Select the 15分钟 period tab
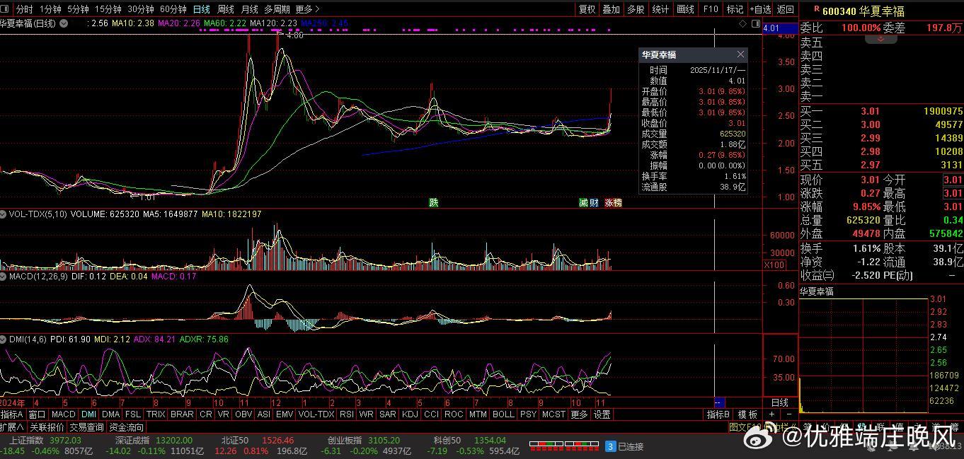Image resolution: width=964 pixels, height=459 pixels. click(108, 9)
